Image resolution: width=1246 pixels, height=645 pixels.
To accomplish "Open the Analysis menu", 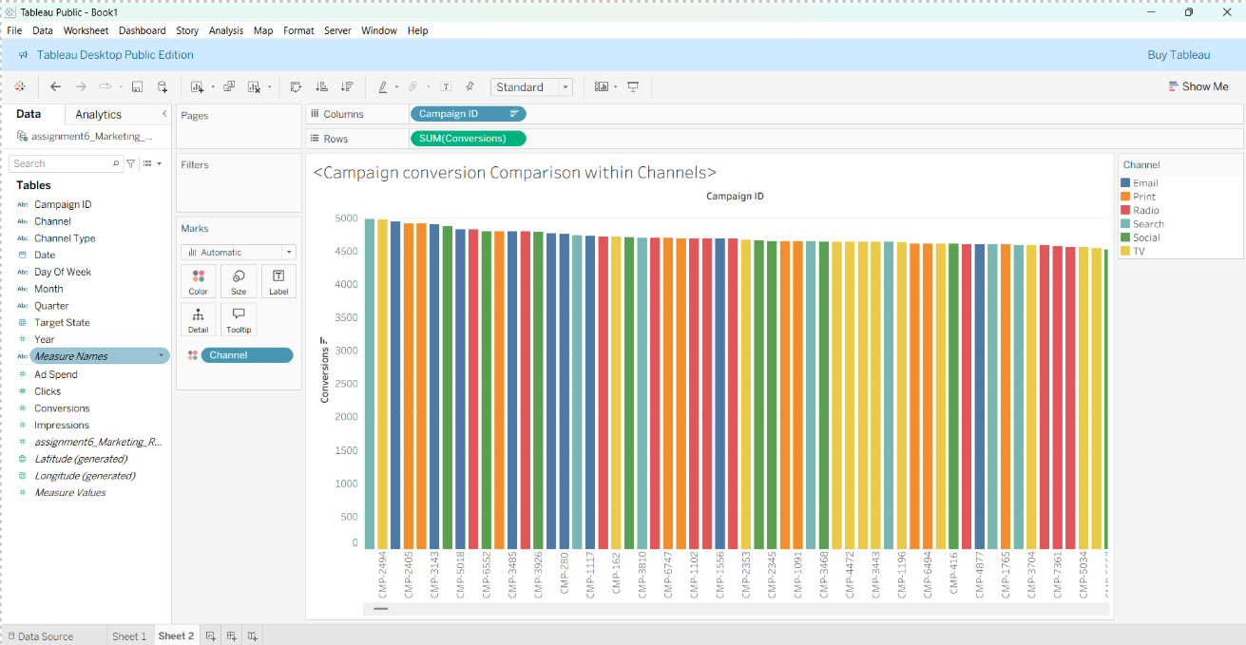I will pos(226,30).
